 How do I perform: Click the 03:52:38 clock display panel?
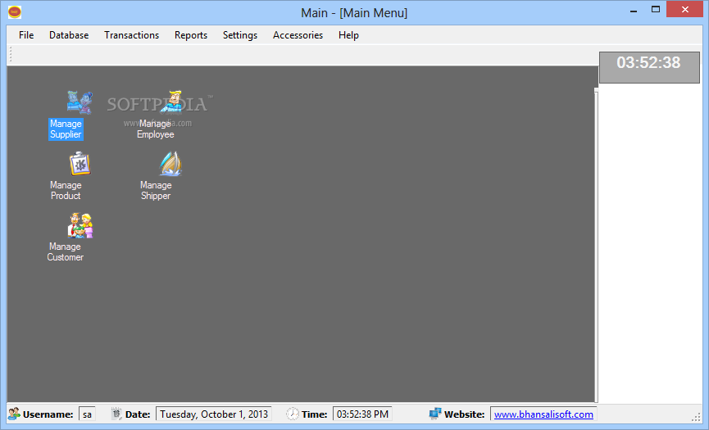649,67
